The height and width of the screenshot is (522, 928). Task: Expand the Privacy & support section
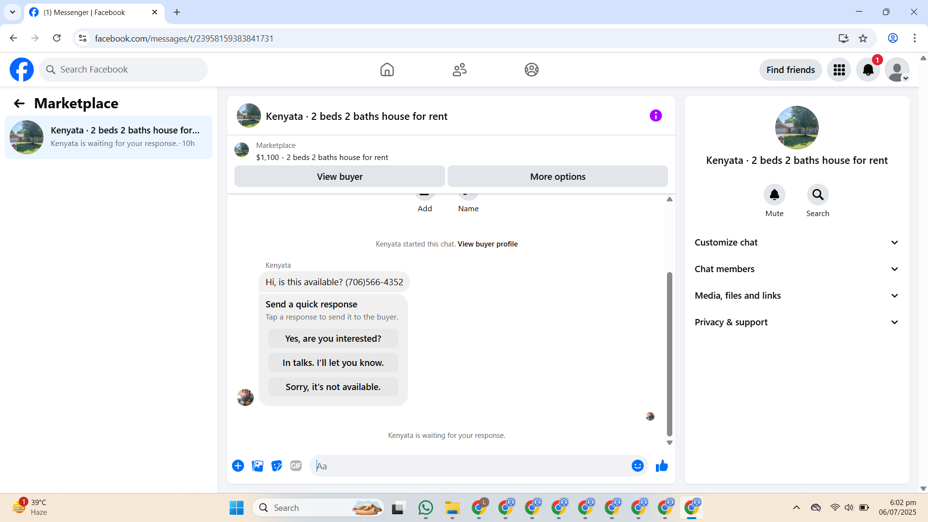pyautogui.click(x=797, y=322)
